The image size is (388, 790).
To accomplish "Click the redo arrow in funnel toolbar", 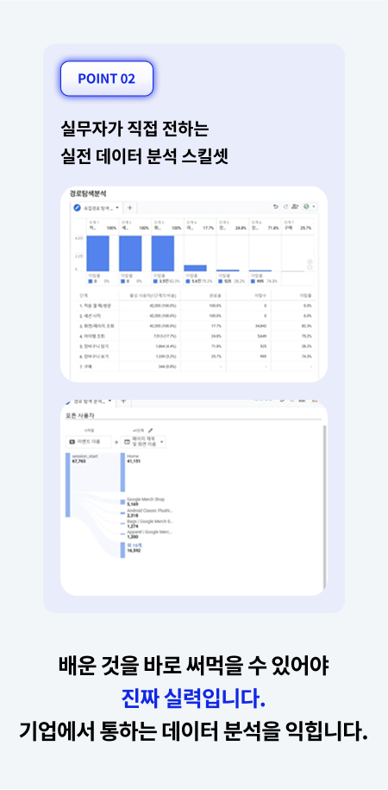I will pyautogui.click(x=285, y=207).
